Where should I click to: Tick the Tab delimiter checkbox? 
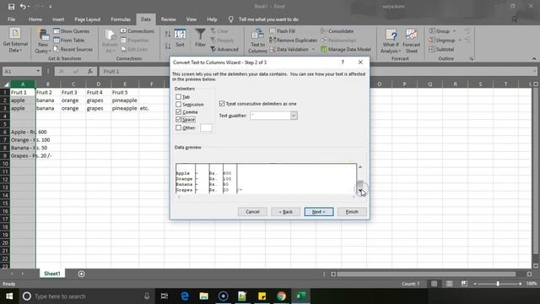178,97
